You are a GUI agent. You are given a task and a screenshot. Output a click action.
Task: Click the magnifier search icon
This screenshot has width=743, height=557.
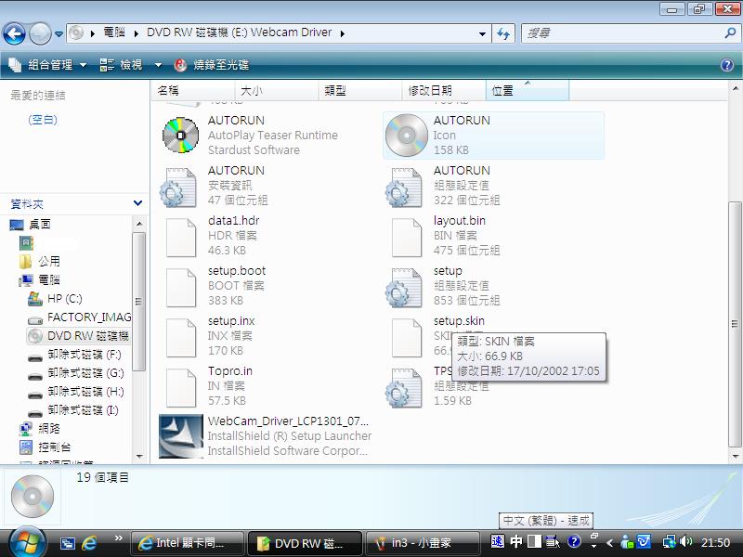(x=730, y=33)
